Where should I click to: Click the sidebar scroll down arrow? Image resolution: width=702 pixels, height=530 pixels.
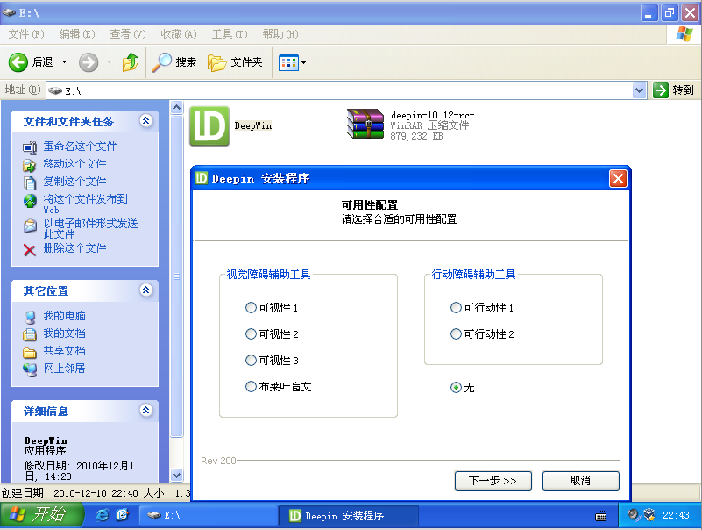tap(177, 475)
